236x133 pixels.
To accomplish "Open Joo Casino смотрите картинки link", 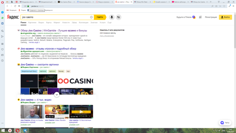I will (40, 65).
